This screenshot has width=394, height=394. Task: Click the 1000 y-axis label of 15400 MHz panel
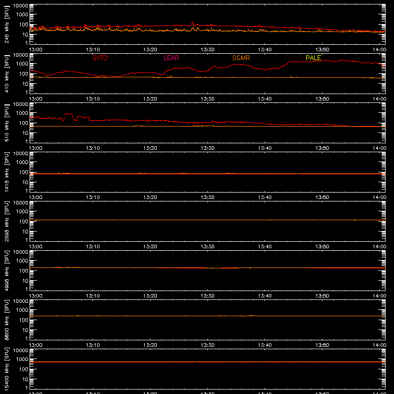[22, 359]
